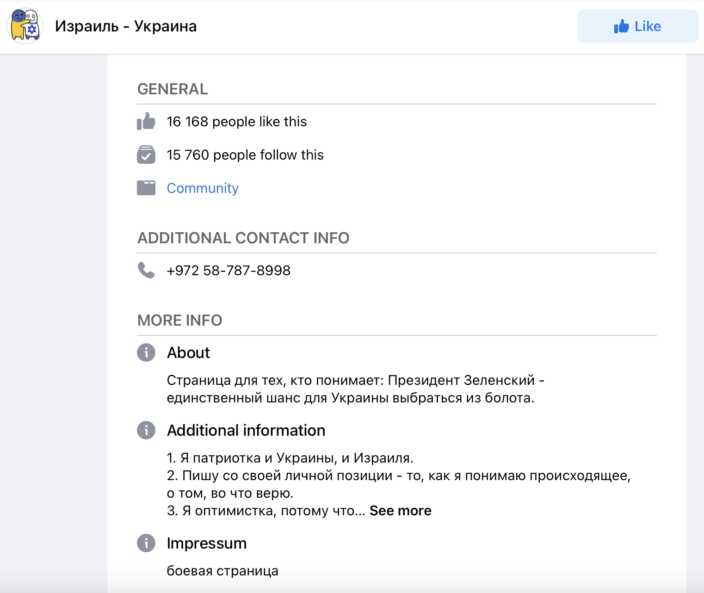704x593 pixels.
Task: Click the info icon next to Impressum
Action: click(x=146, y=543)
